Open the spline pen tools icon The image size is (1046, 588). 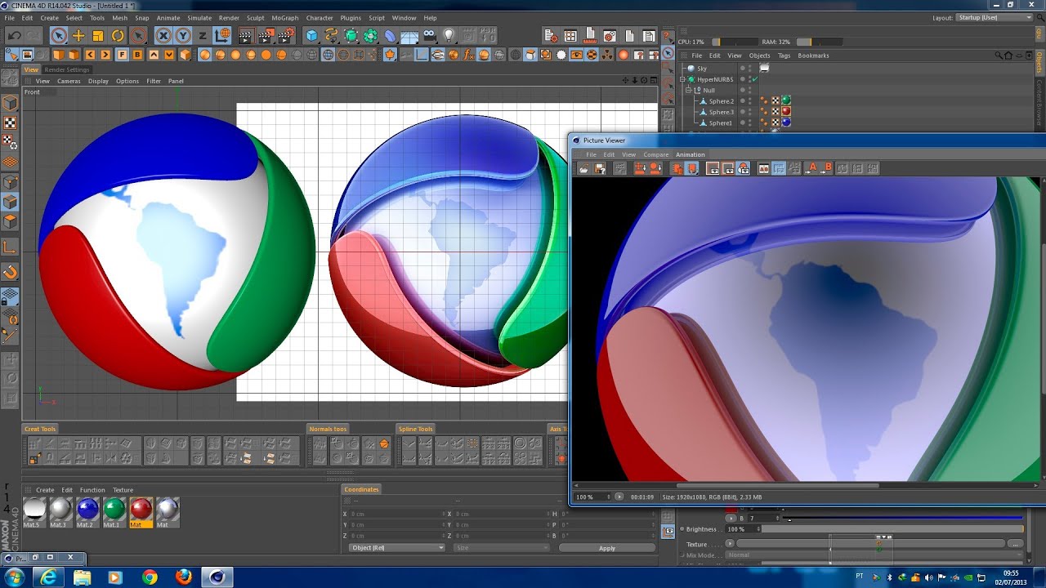click(x=331, y=36)
